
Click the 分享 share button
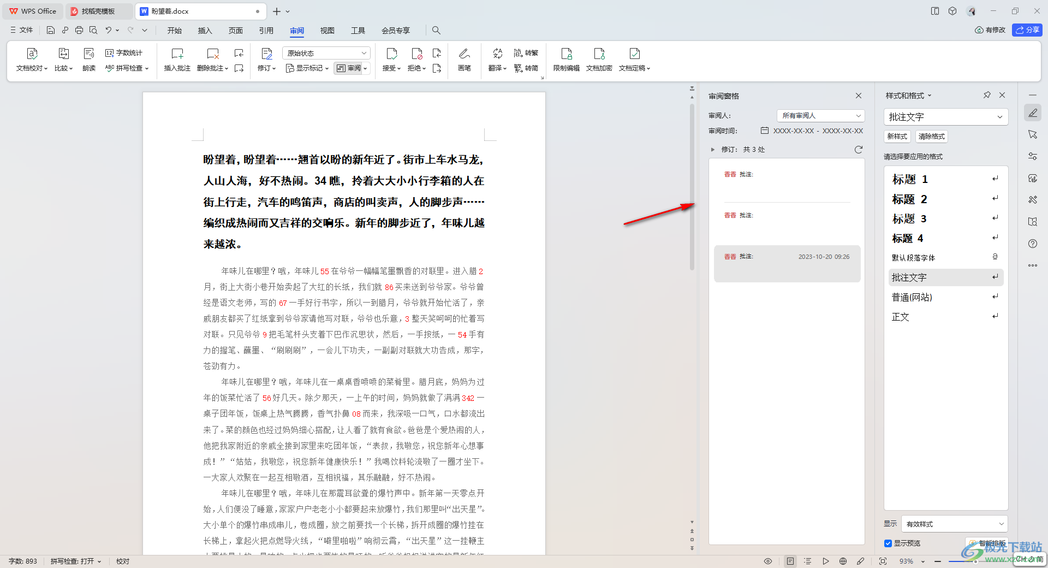pos(1027,30)
